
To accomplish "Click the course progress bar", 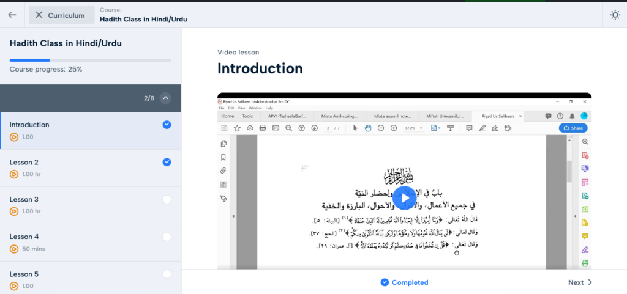I will pos(91,61).
